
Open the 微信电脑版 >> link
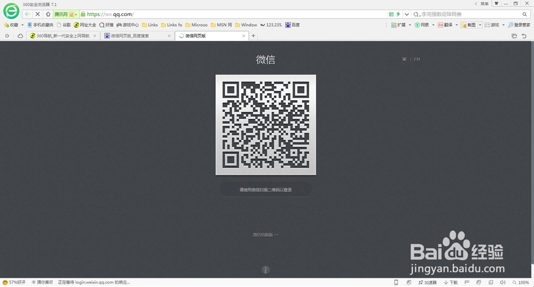pyautogui.click(x=265, y=235)
